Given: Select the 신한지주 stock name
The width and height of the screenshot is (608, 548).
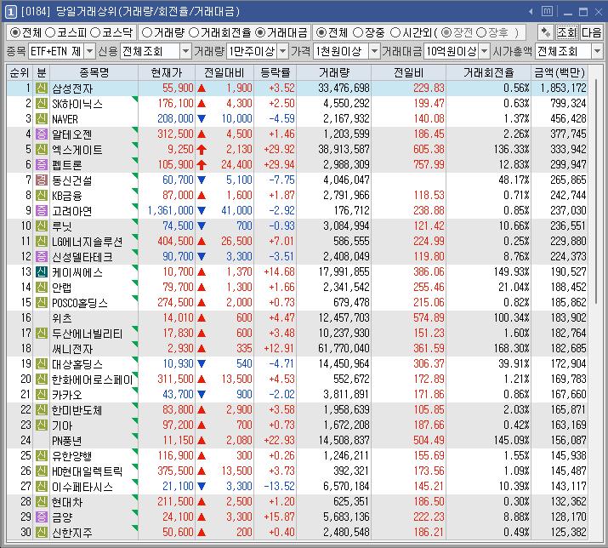Looking at the screenshot, I should (72, 533).
